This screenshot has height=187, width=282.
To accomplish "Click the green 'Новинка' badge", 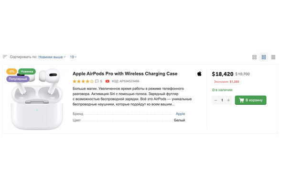I will [27, 71].
